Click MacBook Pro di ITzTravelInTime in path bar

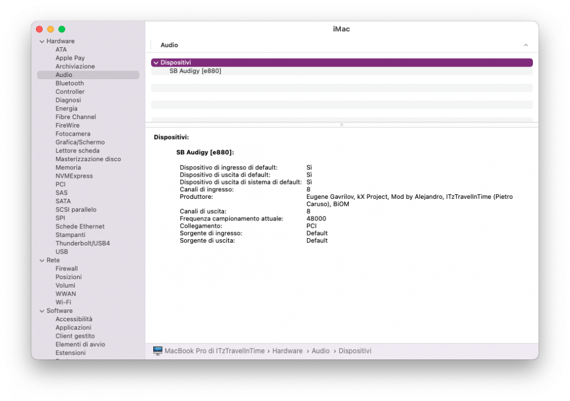[214, 351]
